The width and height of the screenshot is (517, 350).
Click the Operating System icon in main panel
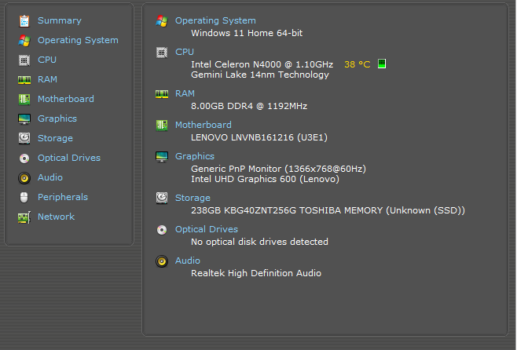point(162,20)
